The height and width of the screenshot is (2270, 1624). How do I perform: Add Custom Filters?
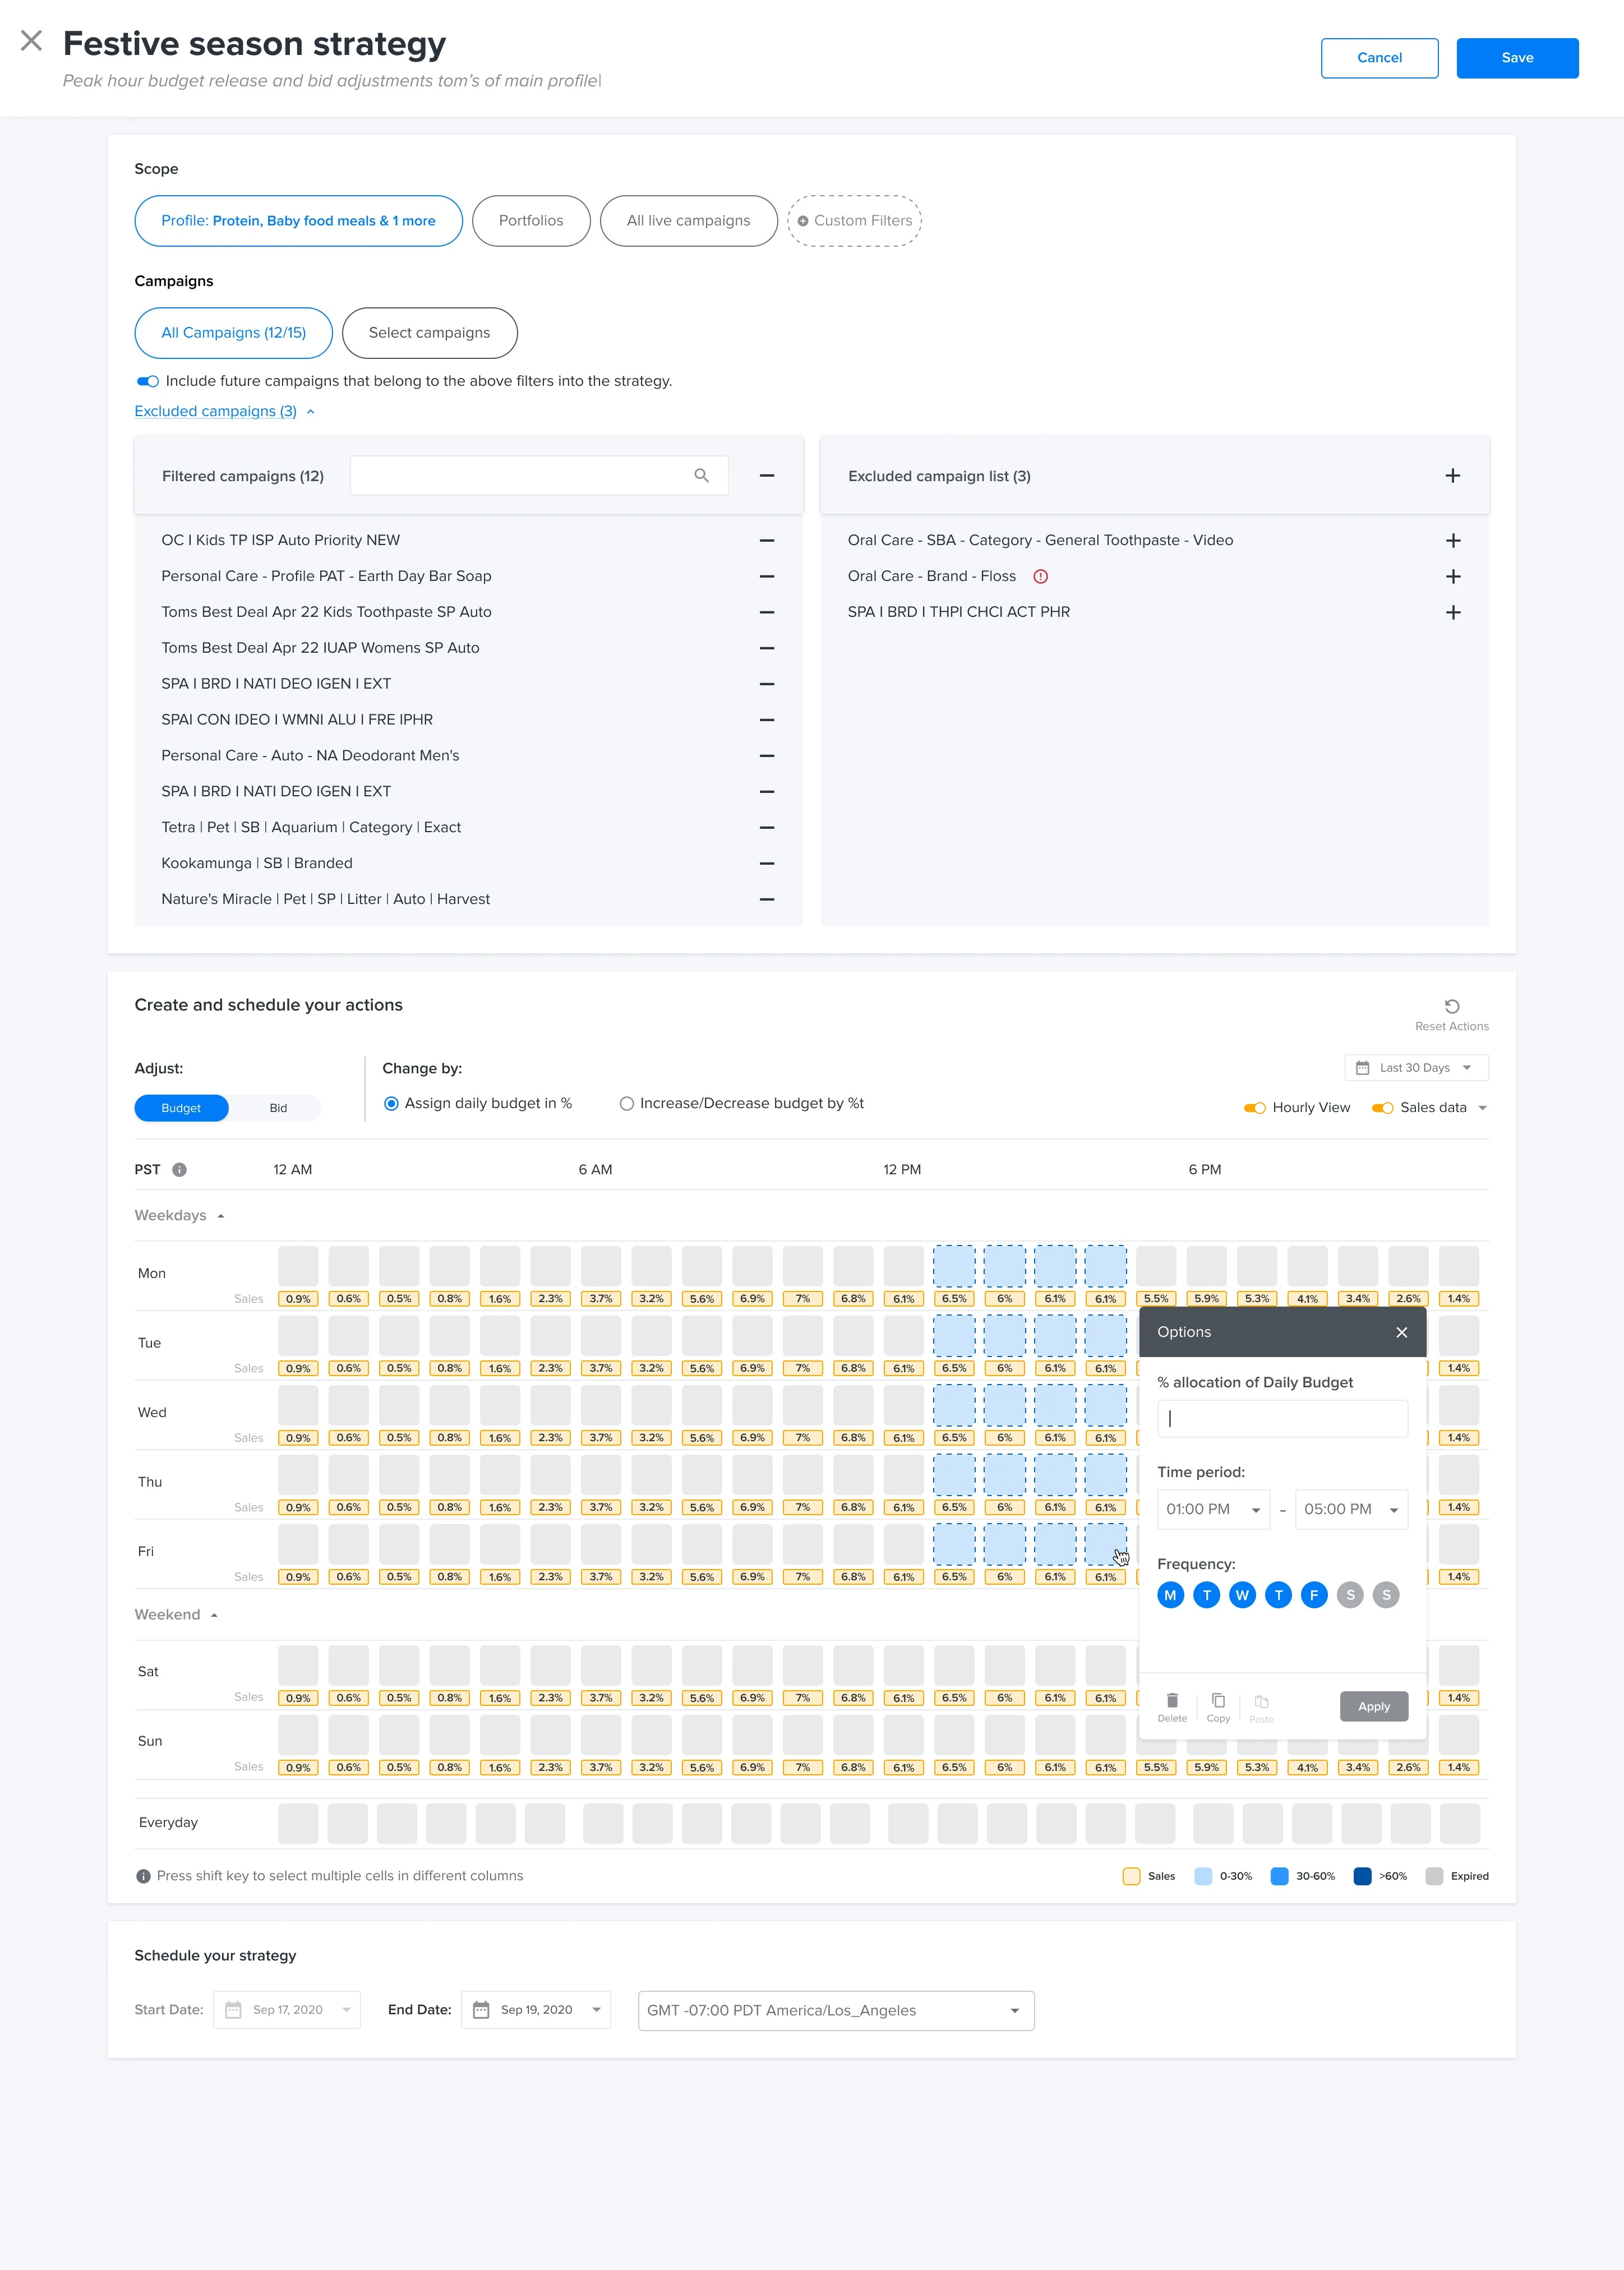click(x=854, y=221)
